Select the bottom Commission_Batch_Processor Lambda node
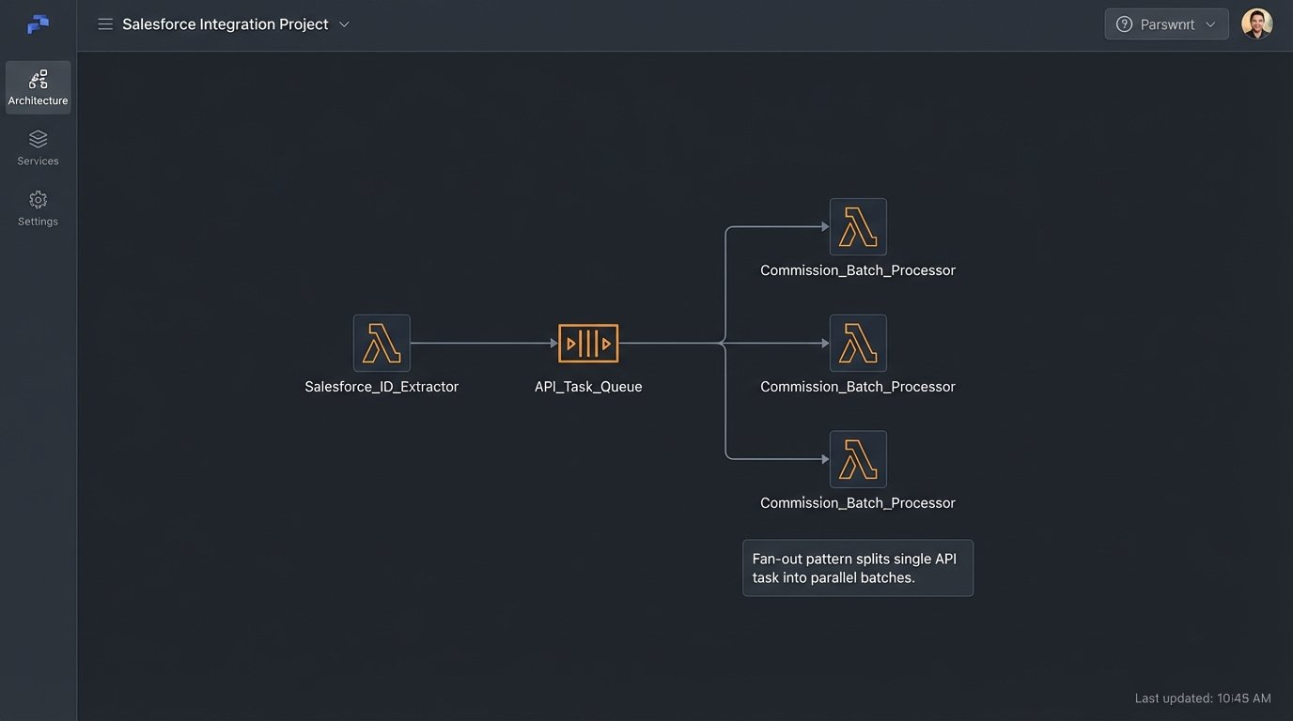This screenshot has width=1293, height=721. click(857, 459)
